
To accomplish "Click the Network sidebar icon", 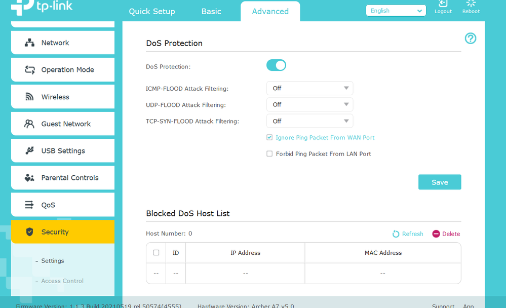I will (29, 43).
